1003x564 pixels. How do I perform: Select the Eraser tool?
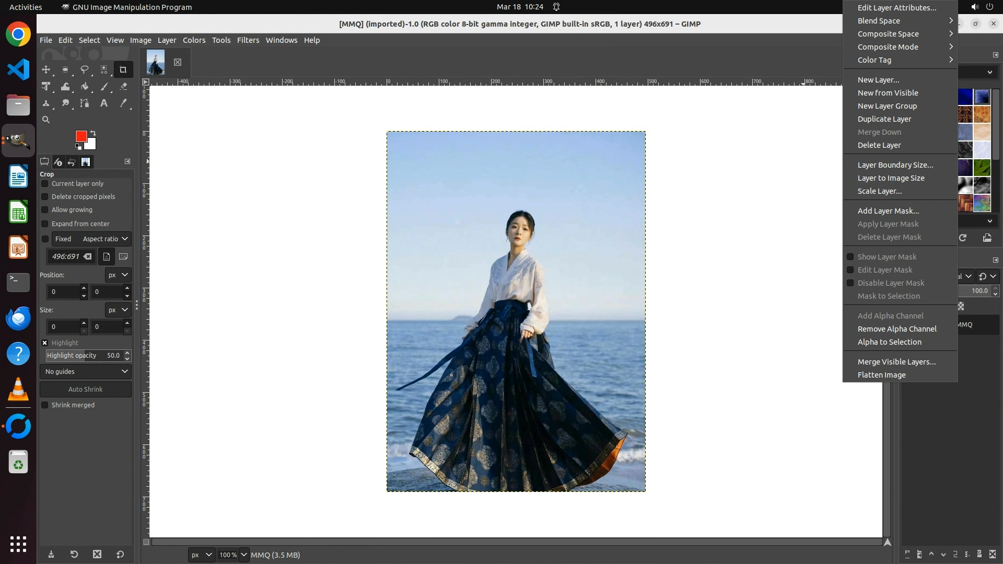pos(123,87)
